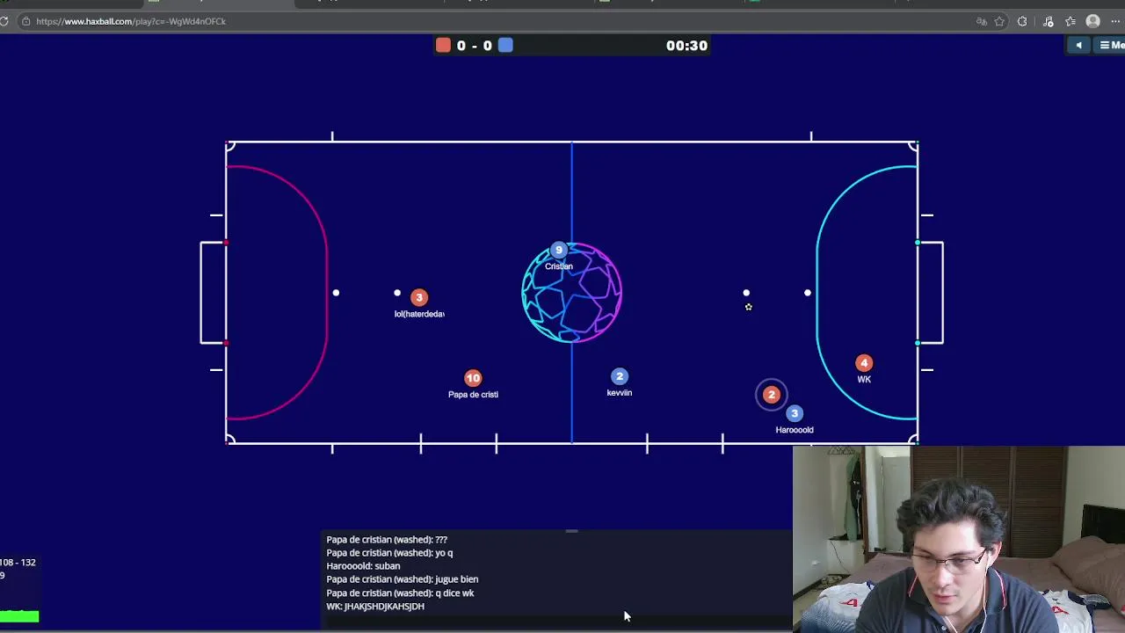Click blue player 9 Cristian
1125x633 pixels.
559,251
